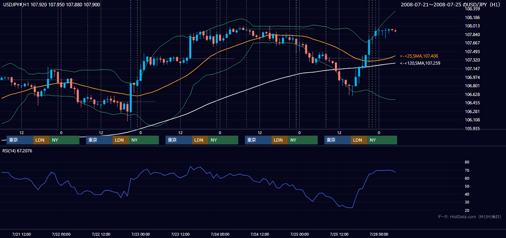This screenshot has width=506, height=238.
Task: Select the 105.935 price axis label
Action: point(472,129)
